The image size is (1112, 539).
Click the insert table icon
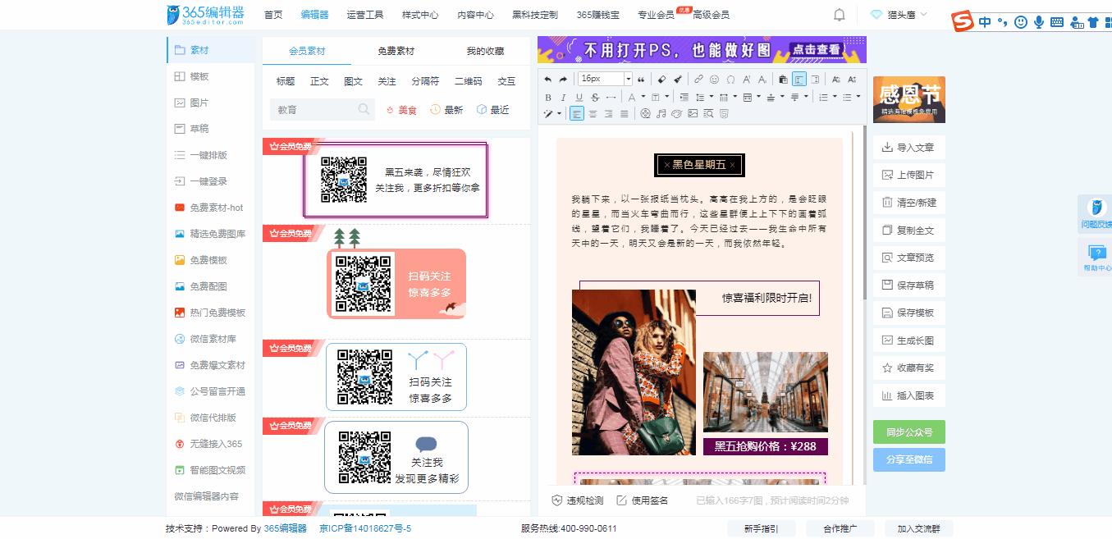point(747,98)
